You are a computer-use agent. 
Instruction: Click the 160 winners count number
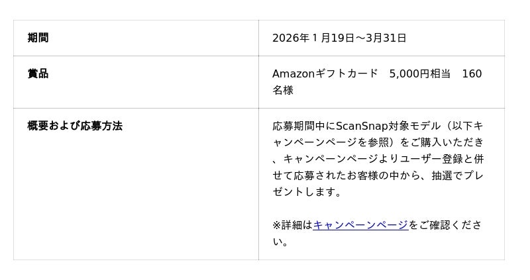click(472, 73)
